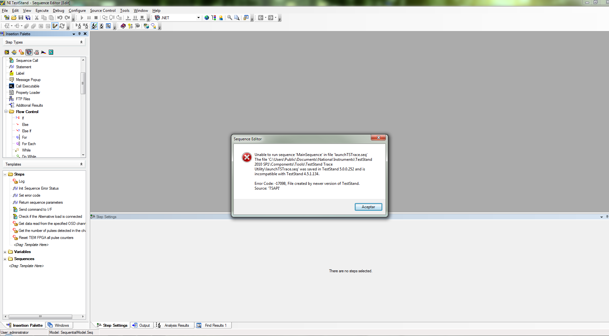
Task: Toggle the highlighted edit pencil checklist icon
Action: click(x=55, y=26)
